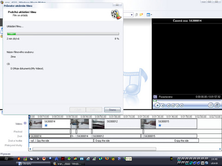Click the 'Časová osa: S6300014' monitor title
The image size is (222, 166).
tap(187, 21)
